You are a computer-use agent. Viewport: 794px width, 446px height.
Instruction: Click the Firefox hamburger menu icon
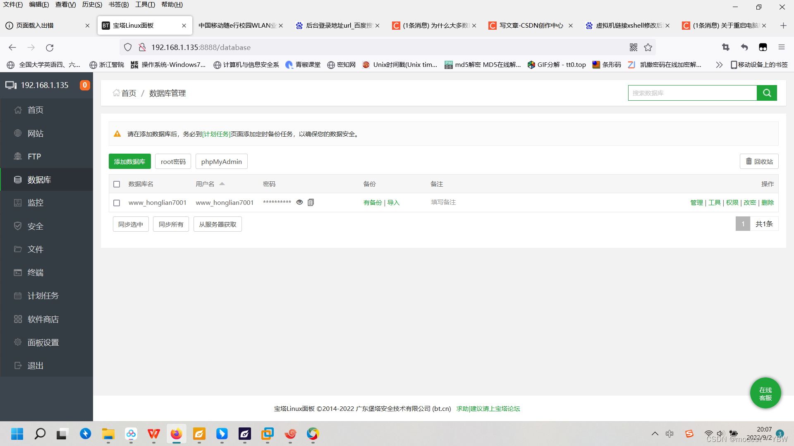pos(781,47)
